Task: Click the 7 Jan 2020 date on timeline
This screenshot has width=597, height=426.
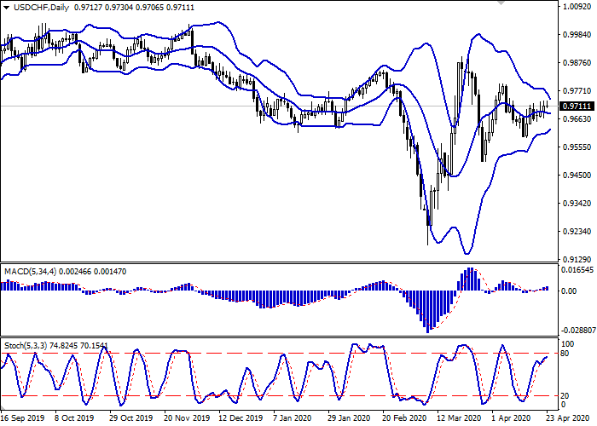Action: pos(292,418)
